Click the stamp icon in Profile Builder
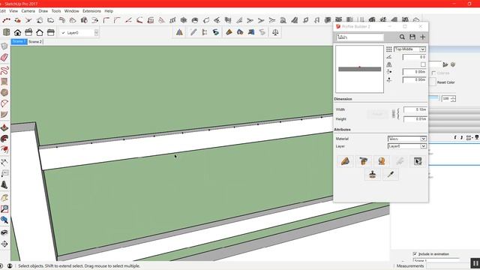This screenshot has width=480, height=270. [x=372, y=175]
